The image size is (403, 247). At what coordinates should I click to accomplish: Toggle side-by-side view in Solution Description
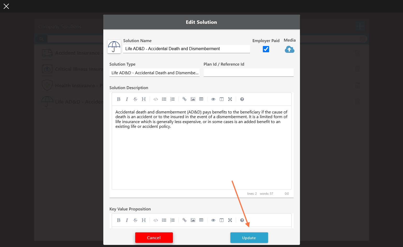coord(222,99)
